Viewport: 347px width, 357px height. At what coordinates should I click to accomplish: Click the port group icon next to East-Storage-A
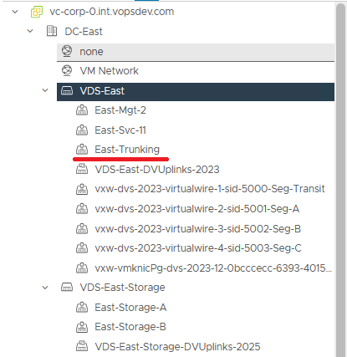point(82,307)
